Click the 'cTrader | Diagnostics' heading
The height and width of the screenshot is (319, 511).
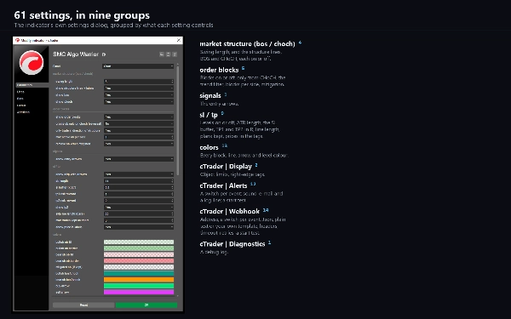click(233, 244)
